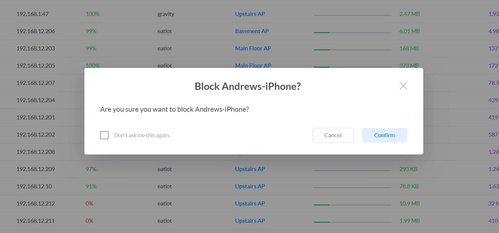The width and height of the screenshot is (499, 233).
Task: Open Upstairs AP link for 192.168.12.10
Action: 250,186
